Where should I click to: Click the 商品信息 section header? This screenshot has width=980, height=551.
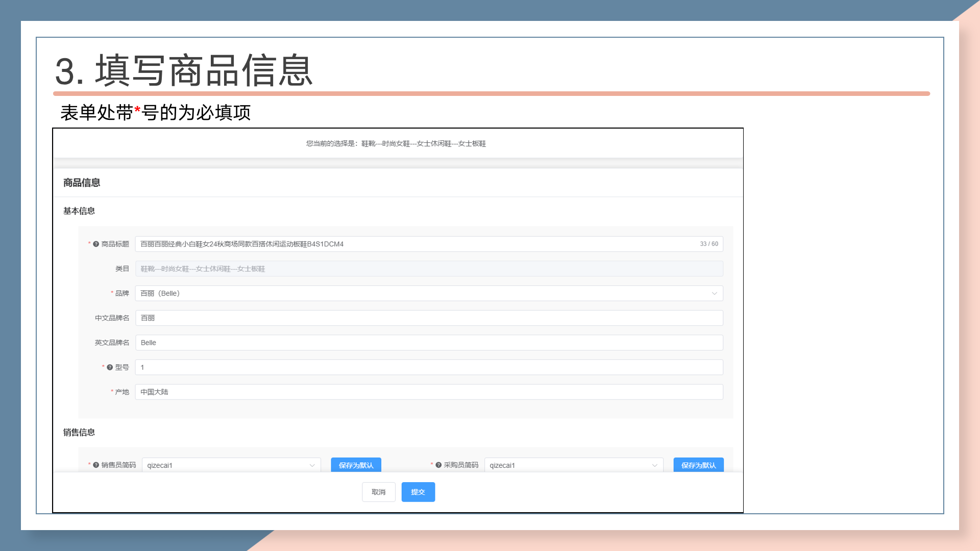coord(82,183)
